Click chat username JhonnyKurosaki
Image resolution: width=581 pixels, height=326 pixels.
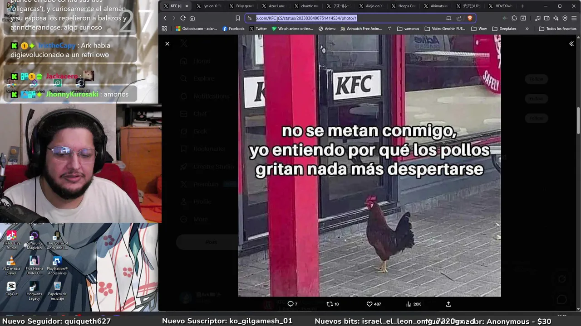click(x=72, y=94)
